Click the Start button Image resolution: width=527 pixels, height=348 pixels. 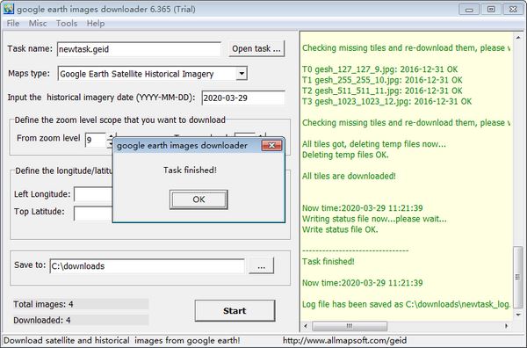click(x=235, y=311)
